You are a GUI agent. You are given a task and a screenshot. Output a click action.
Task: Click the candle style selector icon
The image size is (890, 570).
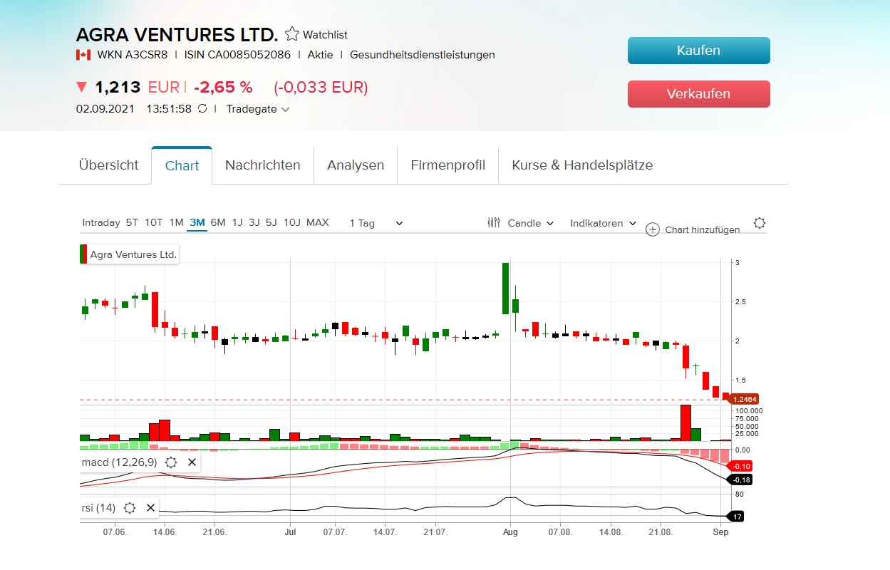pyautogui.click(x=493, y=223)
